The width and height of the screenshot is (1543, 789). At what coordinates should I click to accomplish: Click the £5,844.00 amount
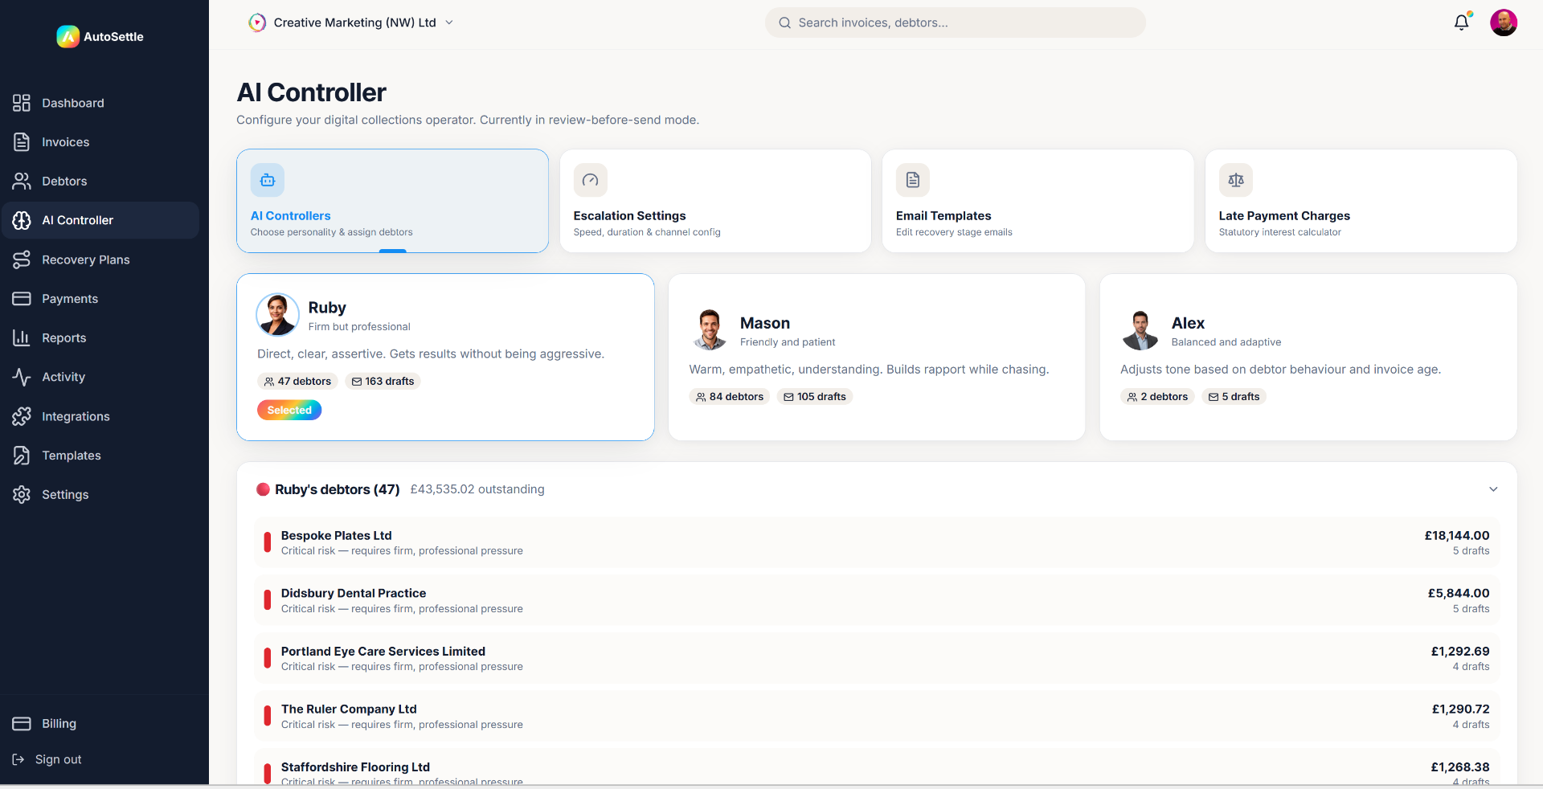click(1459, 593)
